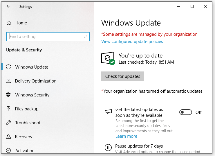Viewport: 215px width, 156px height.
Task: Click the pause updates circle icon
Action: click(108, 148)
